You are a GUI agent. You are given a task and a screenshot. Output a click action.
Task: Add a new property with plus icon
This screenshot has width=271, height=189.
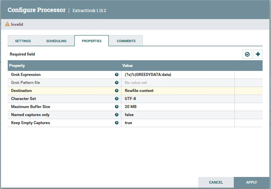click(x=258, y=54)
